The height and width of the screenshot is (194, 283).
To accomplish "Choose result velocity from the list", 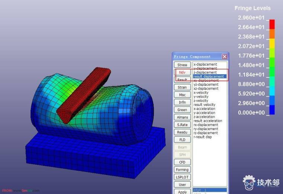I will pos(204,105).
